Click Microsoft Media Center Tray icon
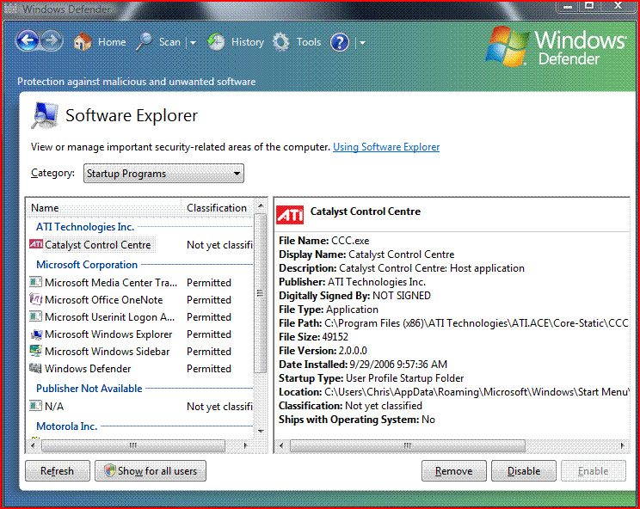 [36, 282]
